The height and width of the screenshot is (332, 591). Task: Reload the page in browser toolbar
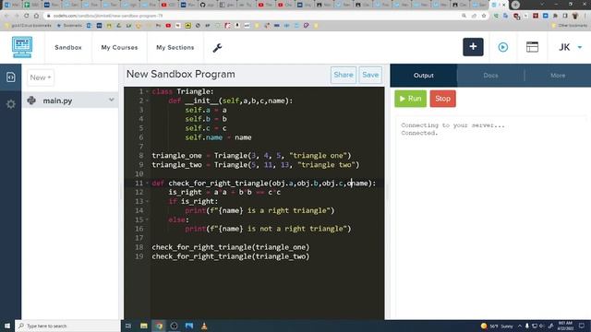[27, 16]
